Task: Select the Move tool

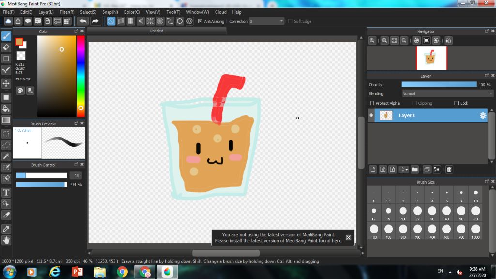Action: point(6,83)
